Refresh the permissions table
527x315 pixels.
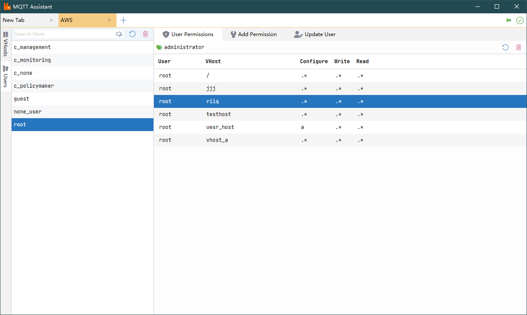tap(506, 47)
